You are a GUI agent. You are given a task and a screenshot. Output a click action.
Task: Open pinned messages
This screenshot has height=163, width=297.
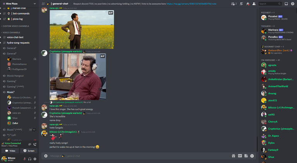tap(248, 4)
